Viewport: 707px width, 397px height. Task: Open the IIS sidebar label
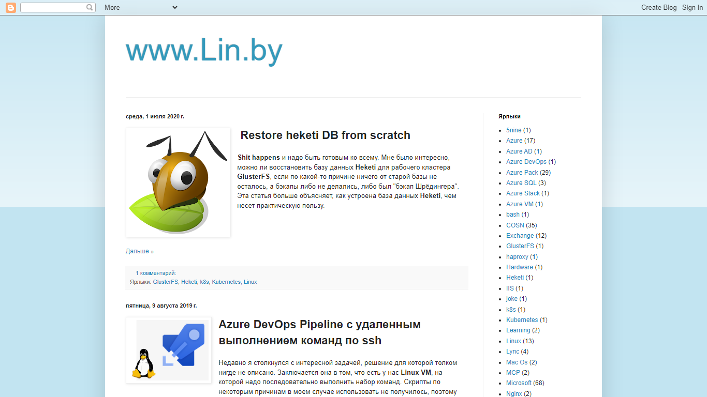(510, 288)
